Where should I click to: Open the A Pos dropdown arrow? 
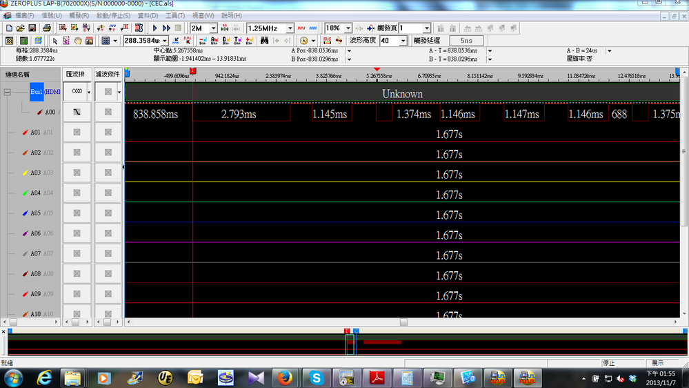tap(350, 50)
